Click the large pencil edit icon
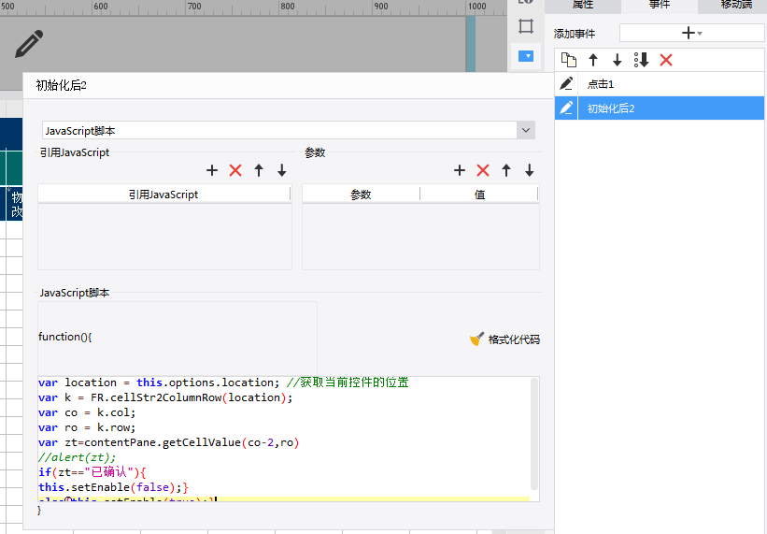This screenshot has height=534, width=767. pyautogui.click(x=29, y=44)
